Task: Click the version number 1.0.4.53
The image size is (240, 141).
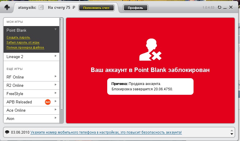Action: 208,7
